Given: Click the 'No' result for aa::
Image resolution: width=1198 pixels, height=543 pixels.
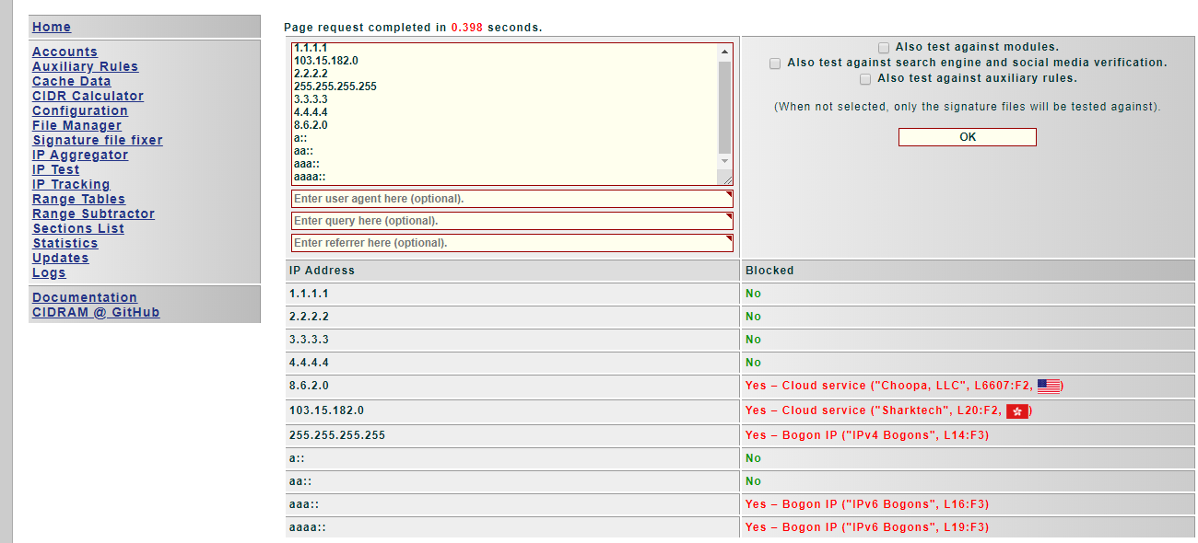Looking at the screenshot, I should click(754, 481).
